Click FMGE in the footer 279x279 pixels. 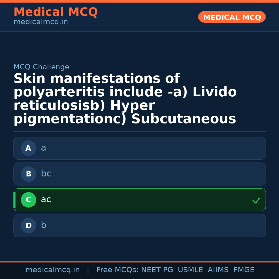244,270
